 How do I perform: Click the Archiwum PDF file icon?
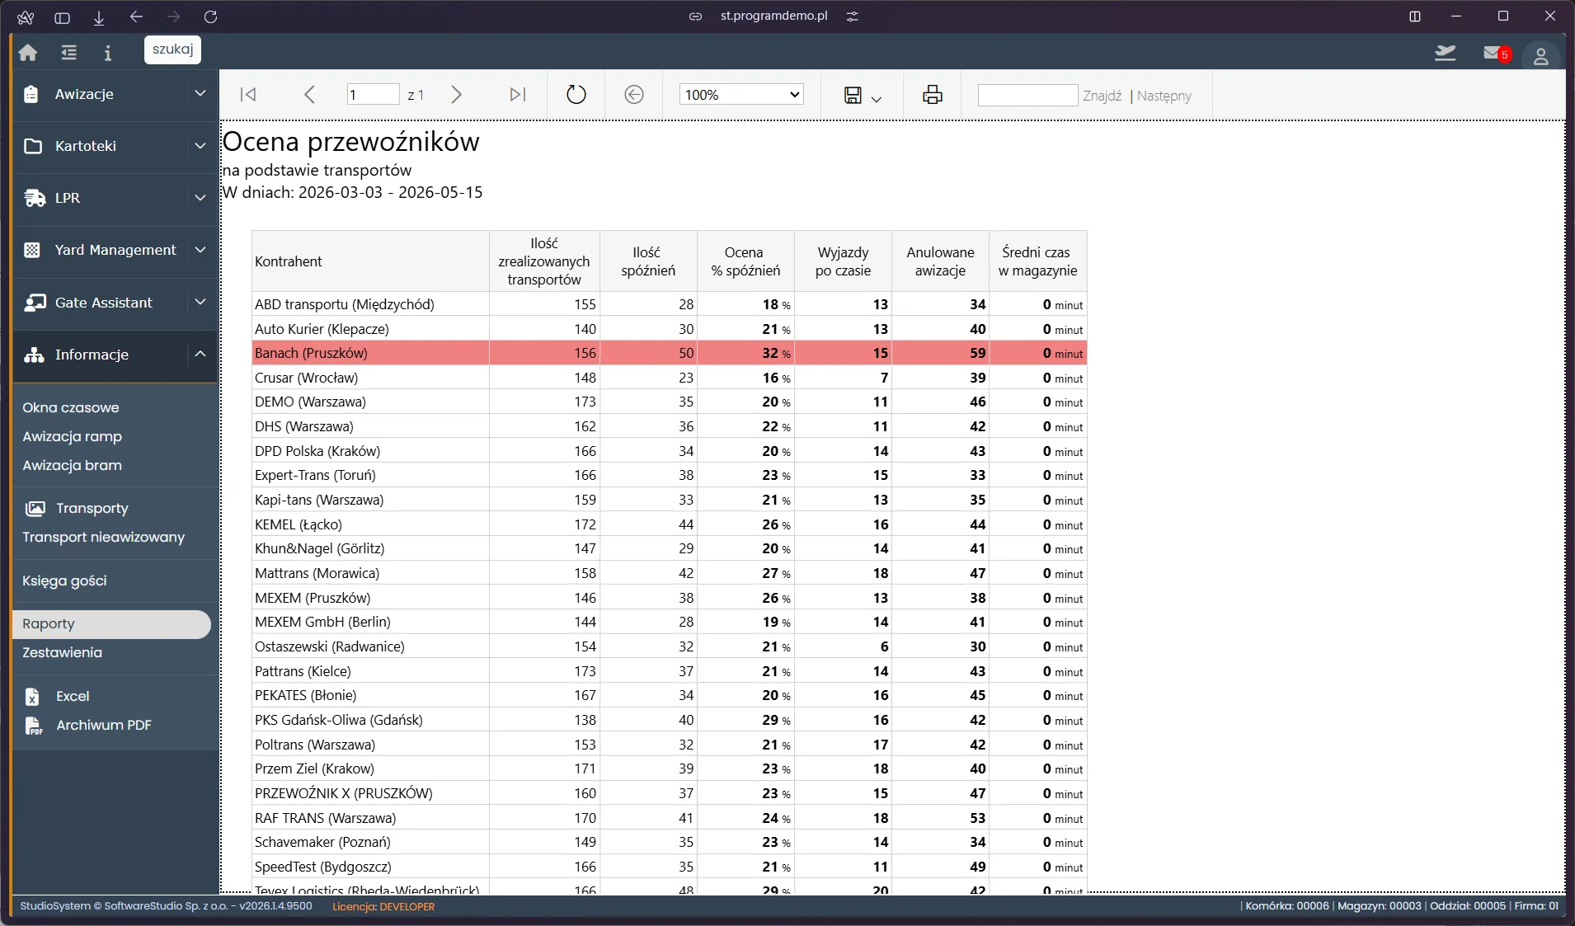point(33,726)
